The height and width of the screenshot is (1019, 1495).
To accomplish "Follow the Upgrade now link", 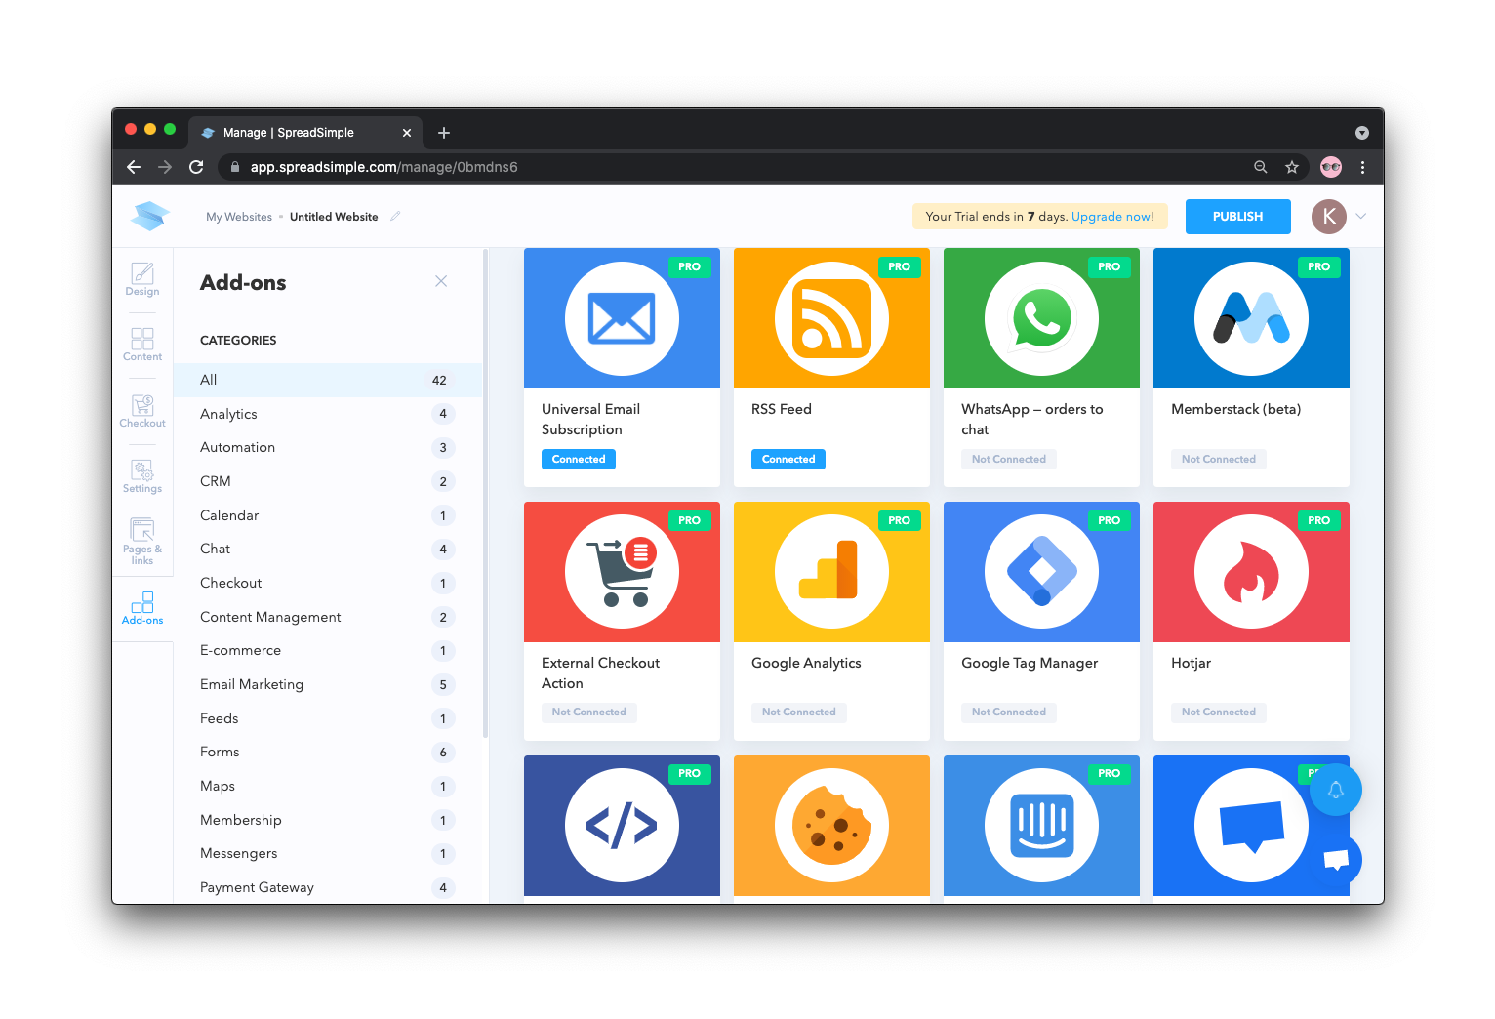I will click(1112, 217).
